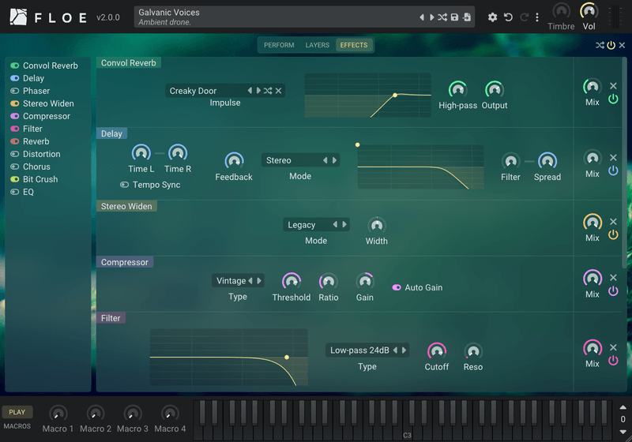This screenshot has height=442, width=632.
Task: Enable the Tempo Sync toggle
Action: tap(125, 185)
